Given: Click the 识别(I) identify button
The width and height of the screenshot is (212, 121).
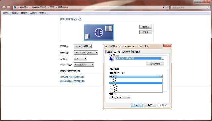Looking at the screenshot, I should tap(145, 32).
